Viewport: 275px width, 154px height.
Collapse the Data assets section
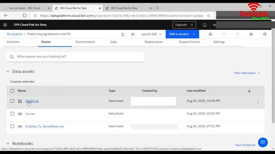(8, 71)
